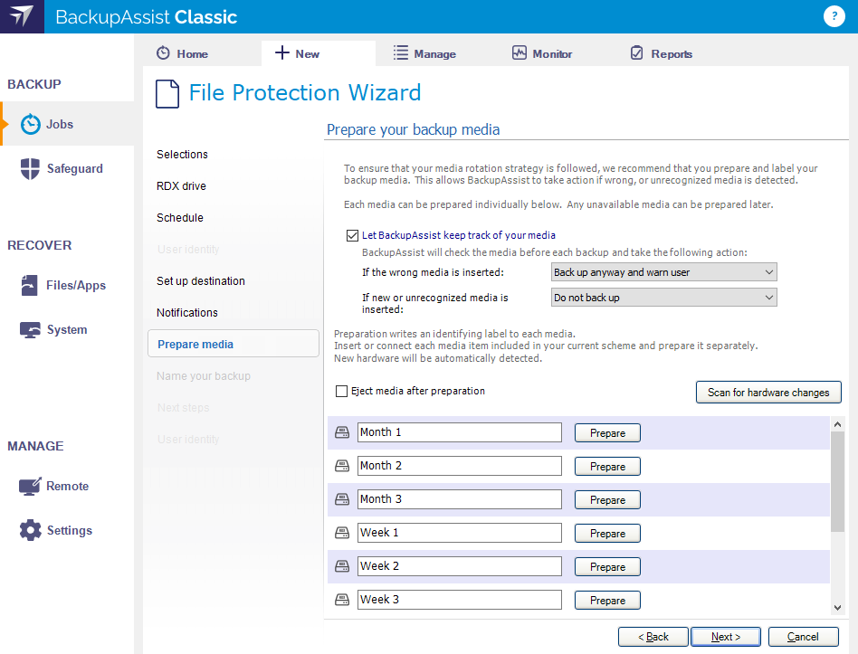Screen dimensions: 858x654
Task: Go to Selections wizard step
Action: [182, 154]
